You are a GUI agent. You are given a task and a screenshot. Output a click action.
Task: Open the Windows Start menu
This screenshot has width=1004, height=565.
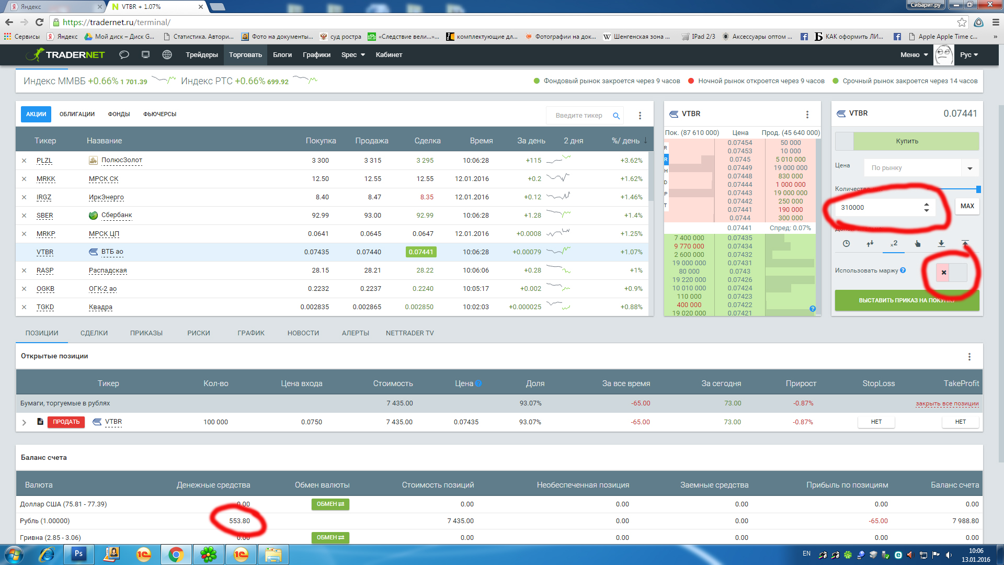pyautogui.click(x=14, y=554)
